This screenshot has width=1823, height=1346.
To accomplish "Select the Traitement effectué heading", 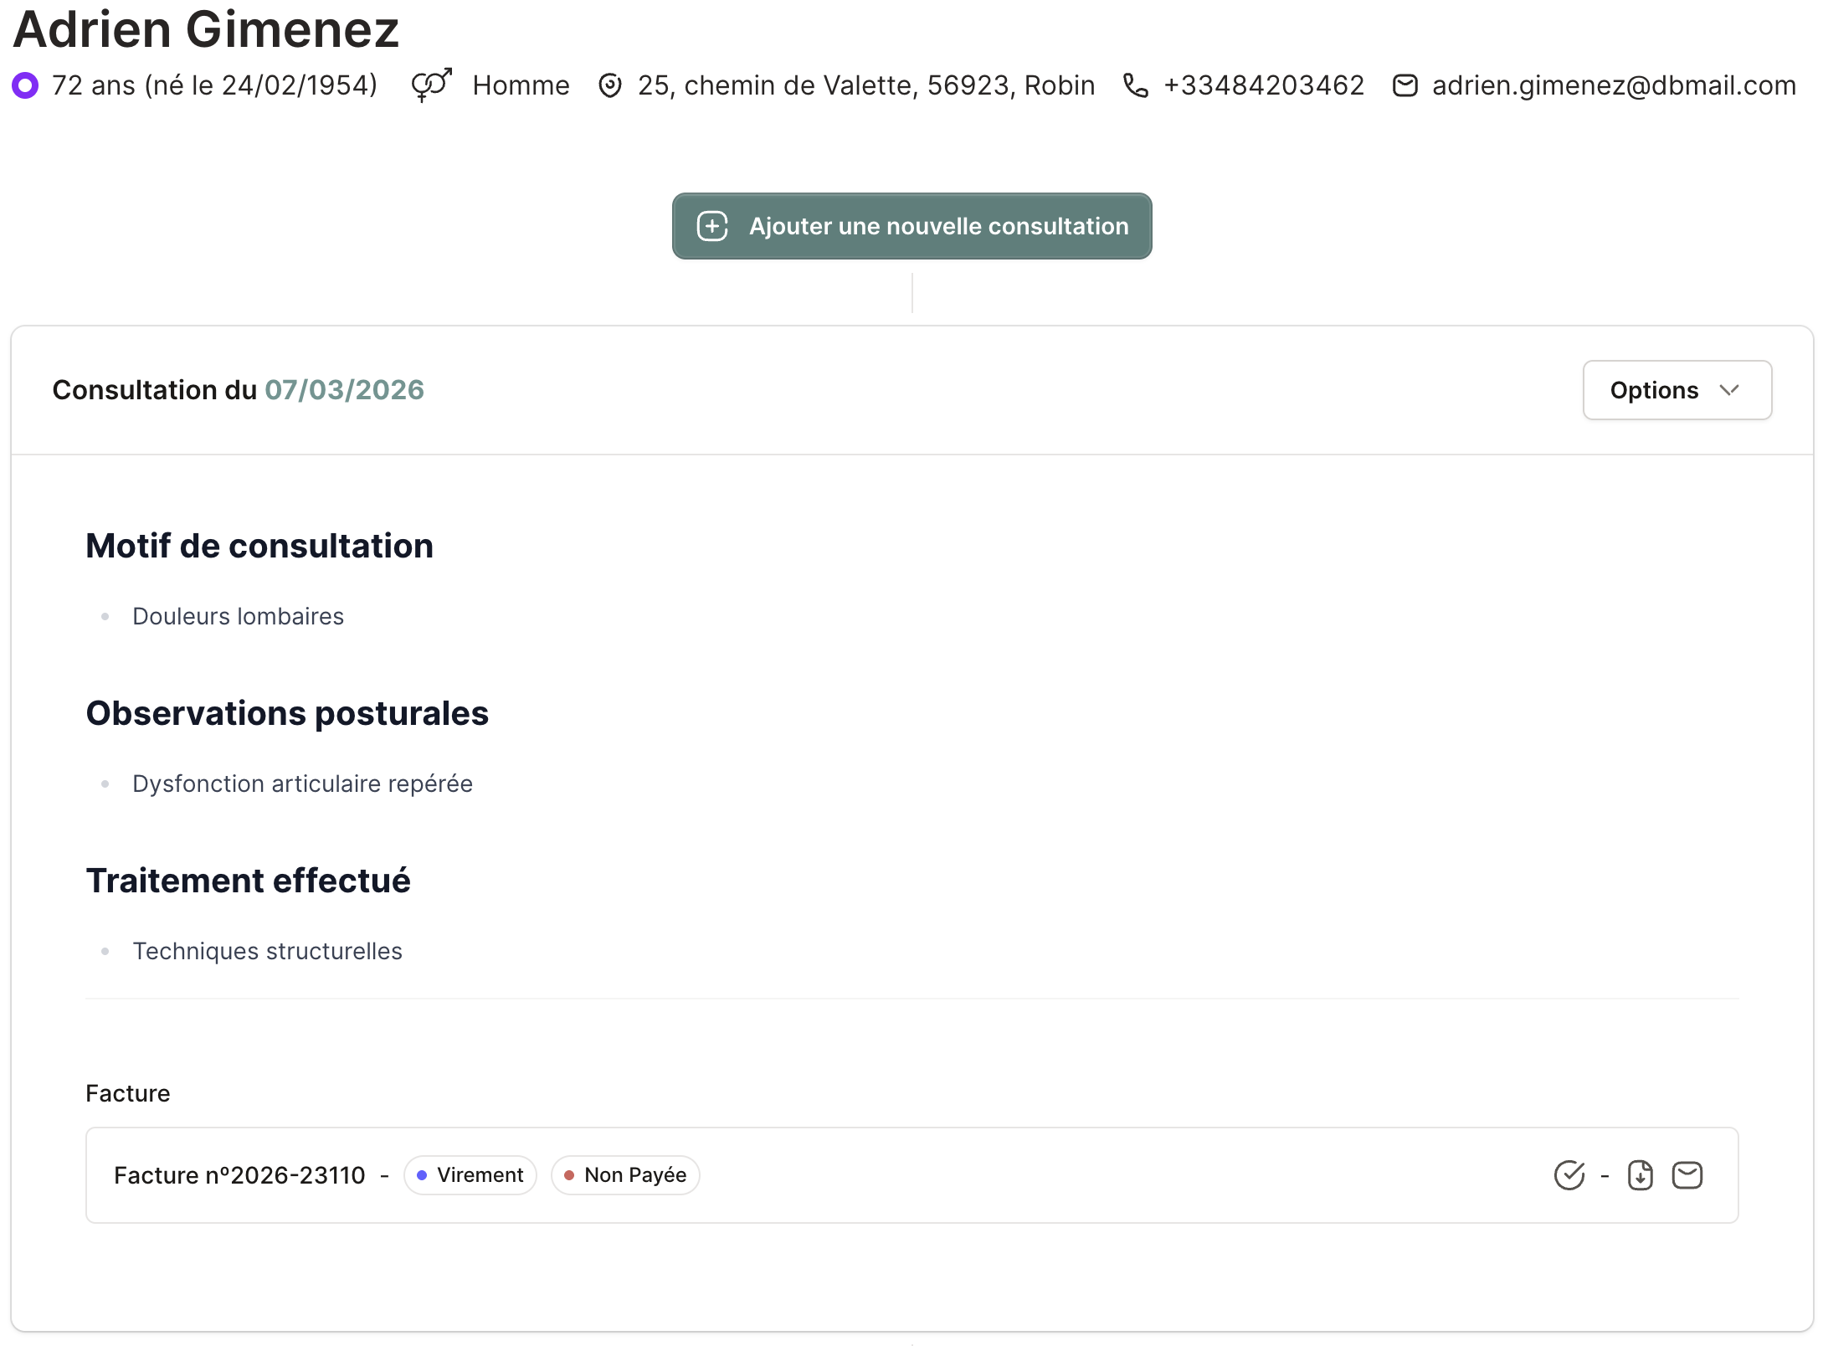I will [x=248, y=880].
